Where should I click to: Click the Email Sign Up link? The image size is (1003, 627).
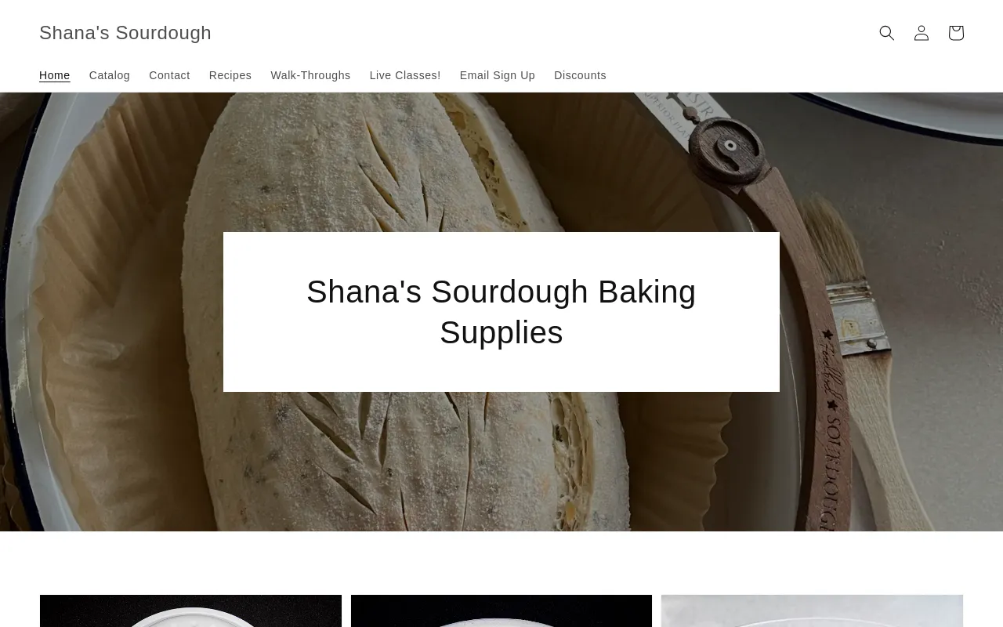pos(498,75)
